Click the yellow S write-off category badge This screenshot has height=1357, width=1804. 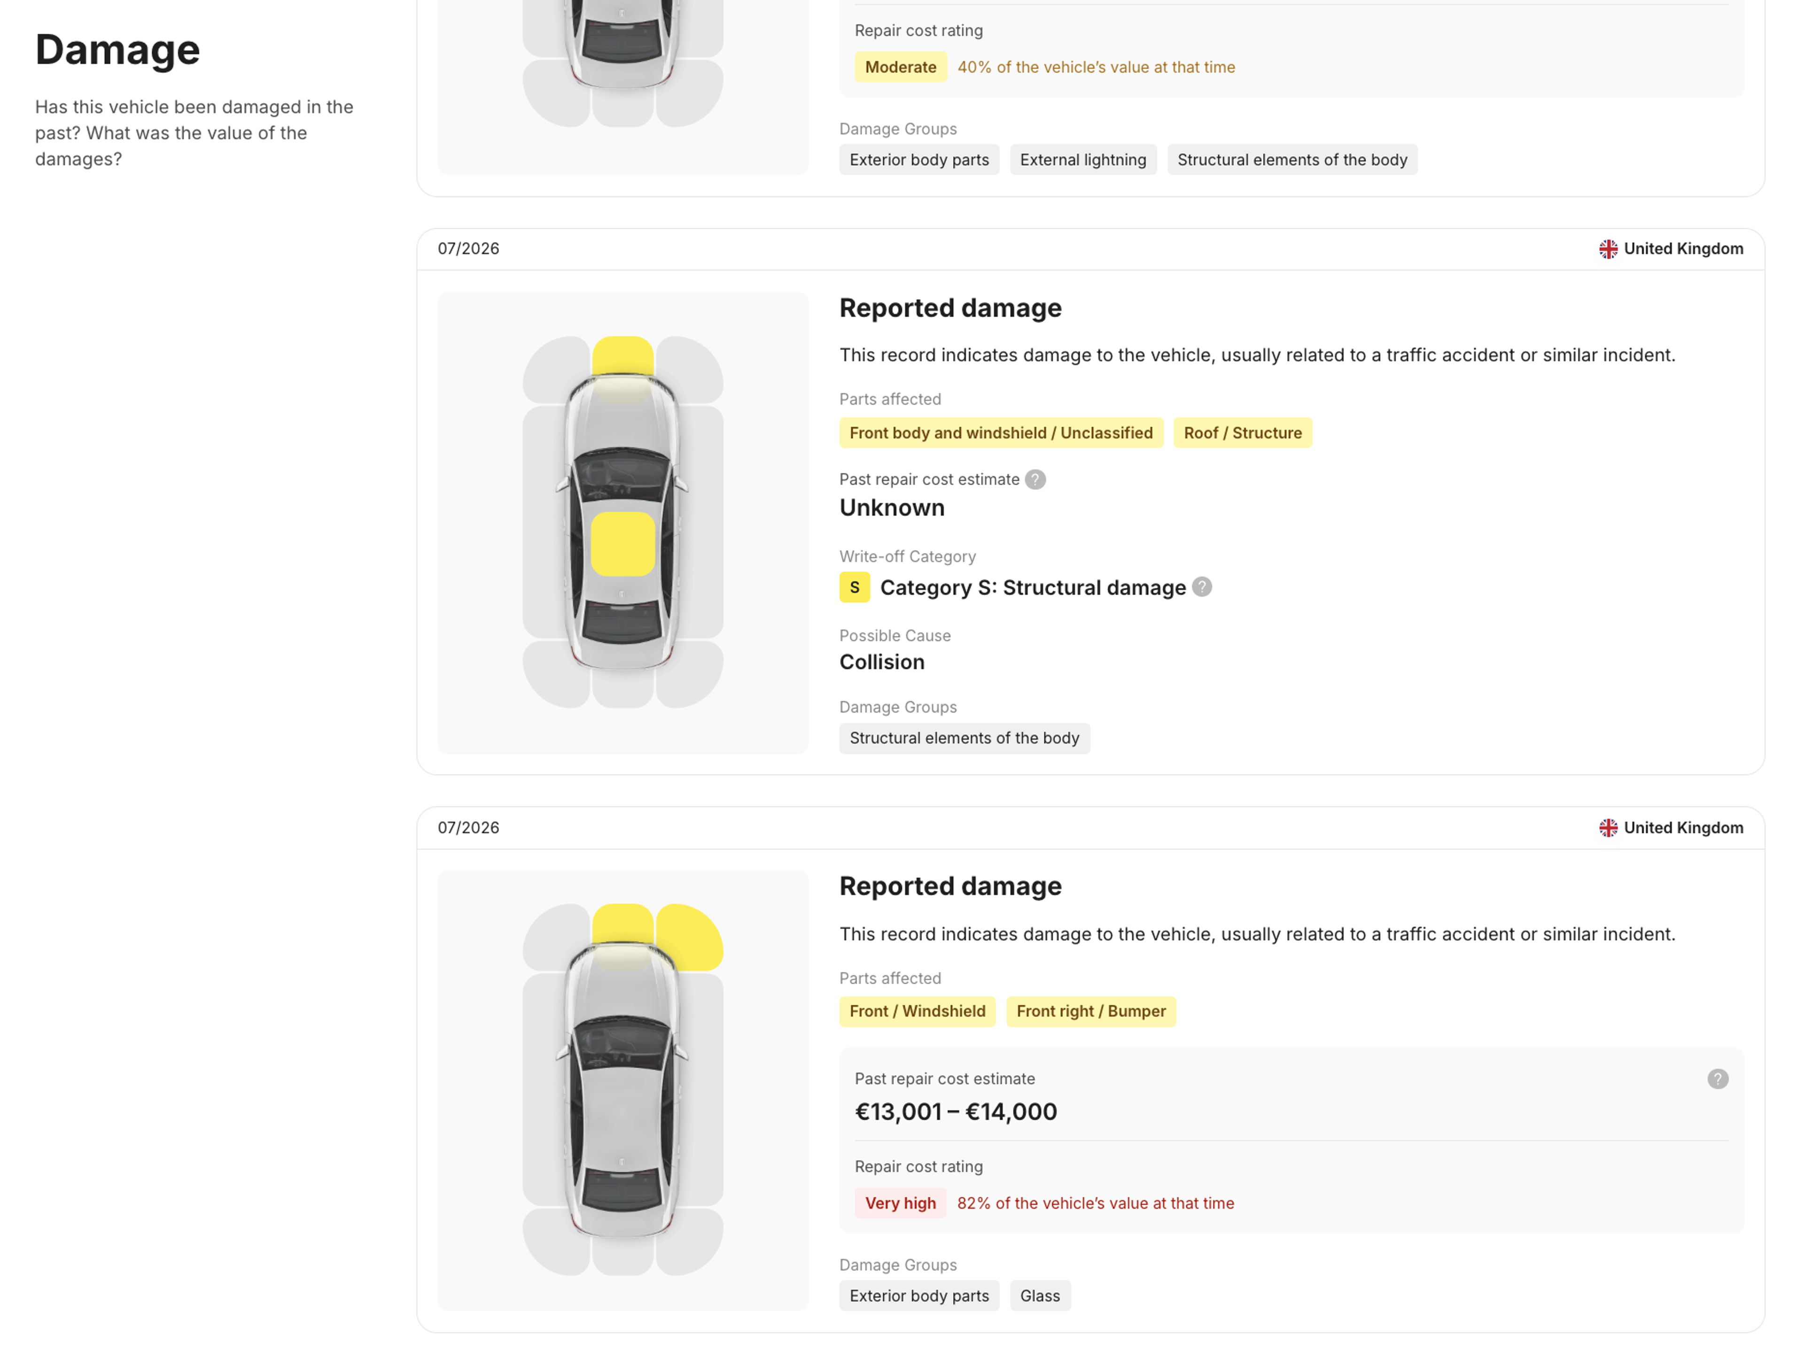click(x=854, y=587)
